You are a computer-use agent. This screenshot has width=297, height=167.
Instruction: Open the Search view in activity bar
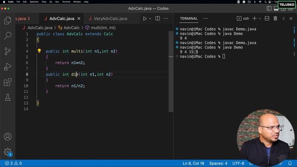tap(7, 36)
